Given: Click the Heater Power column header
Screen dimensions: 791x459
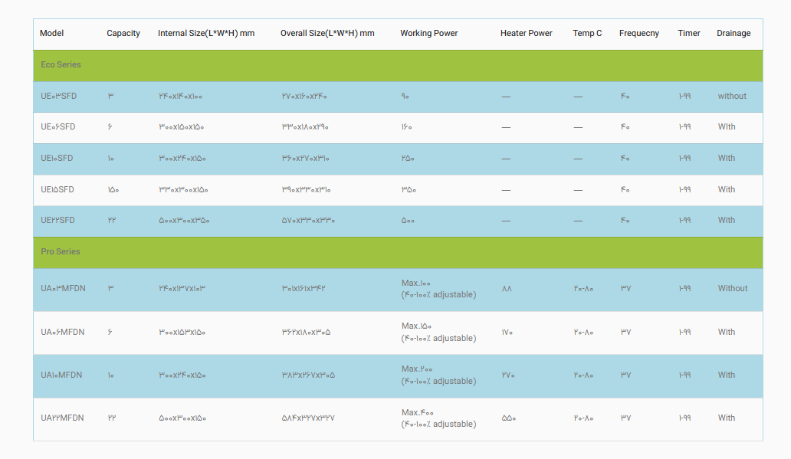Looking at the screenshot, I should (526, 34).
